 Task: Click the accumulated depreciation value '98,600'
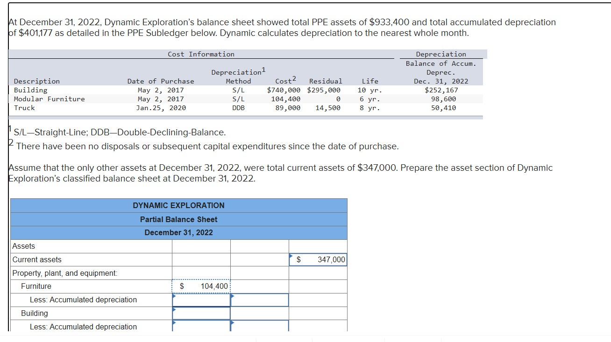point(443,99)
